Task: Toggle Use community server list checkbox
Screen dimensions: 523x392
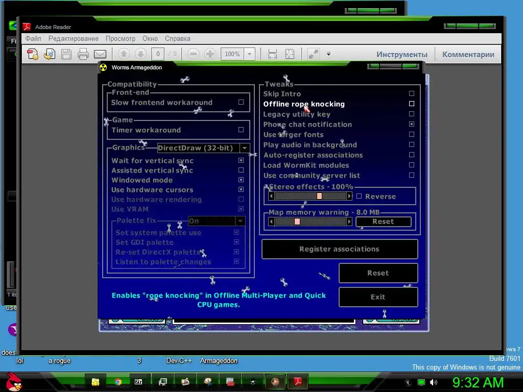Action: 412,175
